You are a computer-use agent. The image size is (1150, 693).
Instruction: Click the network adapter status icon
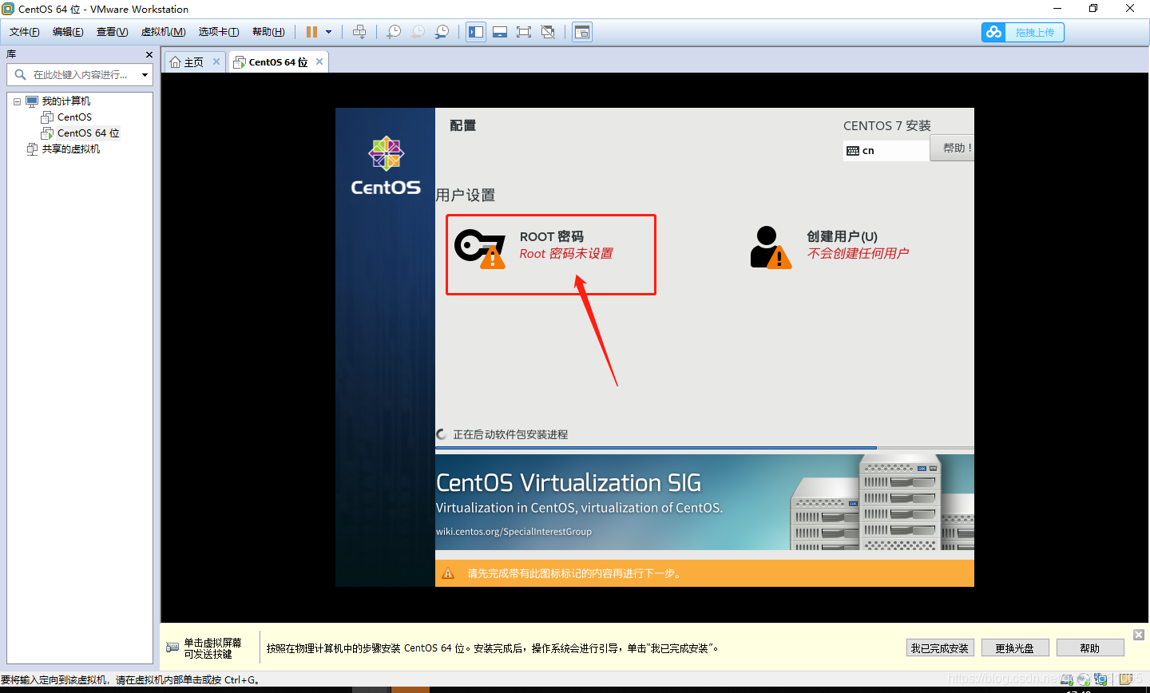pyautogui.click(x=1101, y=679)
